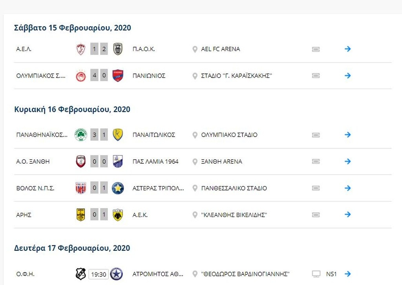Open details arrow for the Ο.Φ.Η. fixture
This screenshot has height=285, width=402.
pyautogui.click(x=347, y=274)
